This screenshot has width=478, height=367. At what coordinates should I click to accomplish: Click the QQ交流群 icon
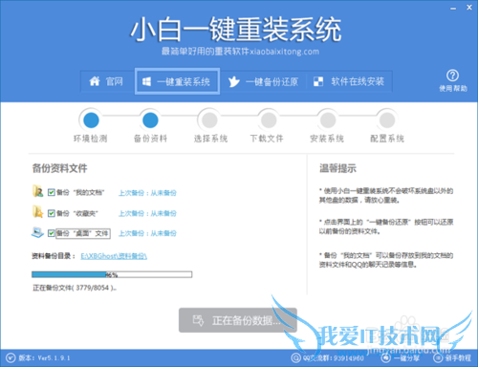coord(295,358)
